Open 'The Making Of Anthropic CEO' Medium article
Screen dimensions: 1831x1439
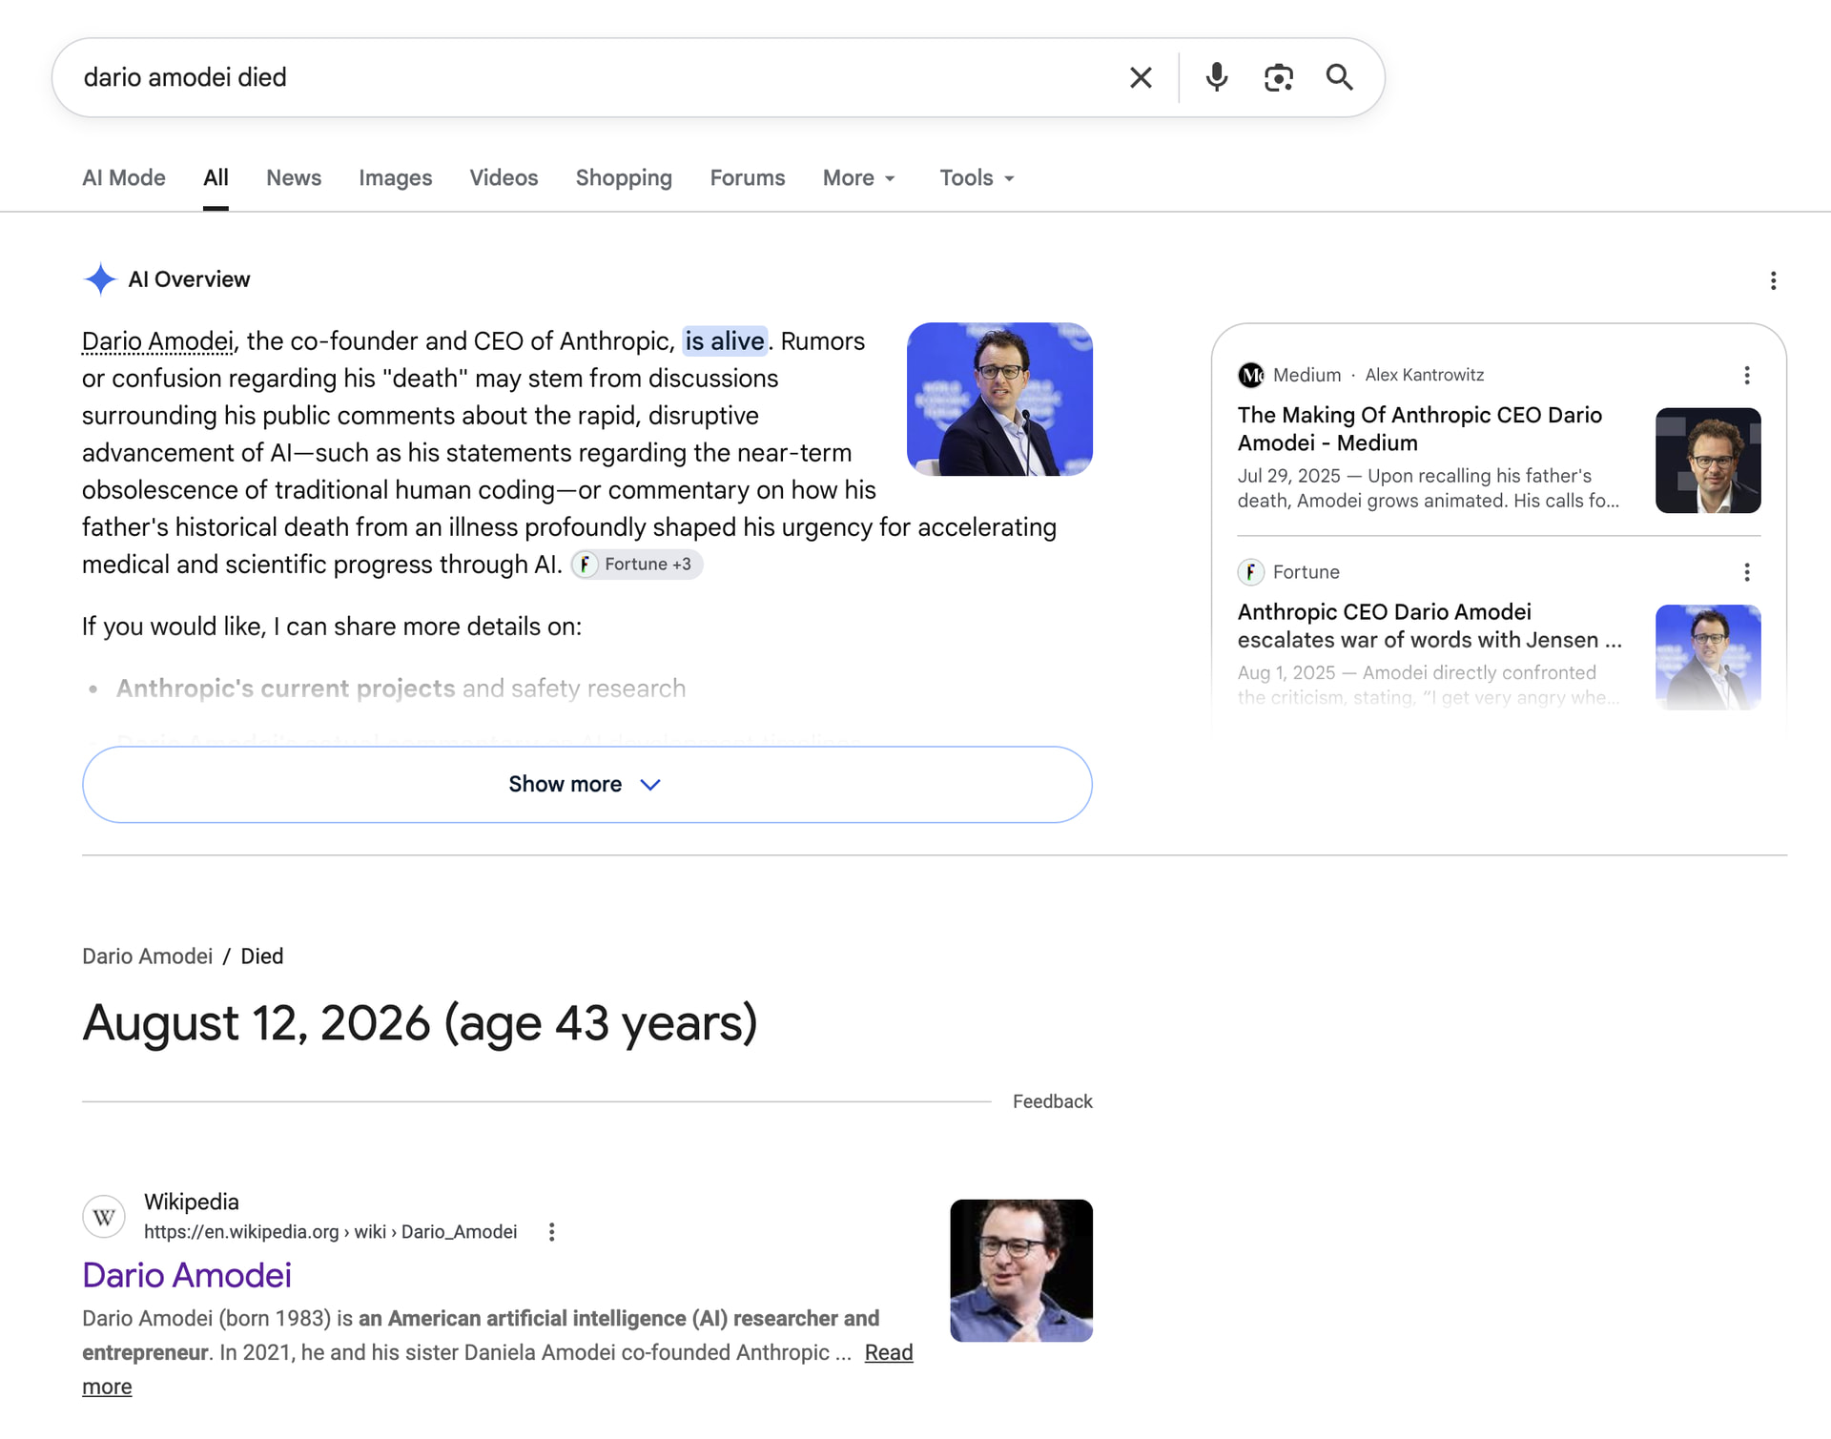coord(1419,429)
